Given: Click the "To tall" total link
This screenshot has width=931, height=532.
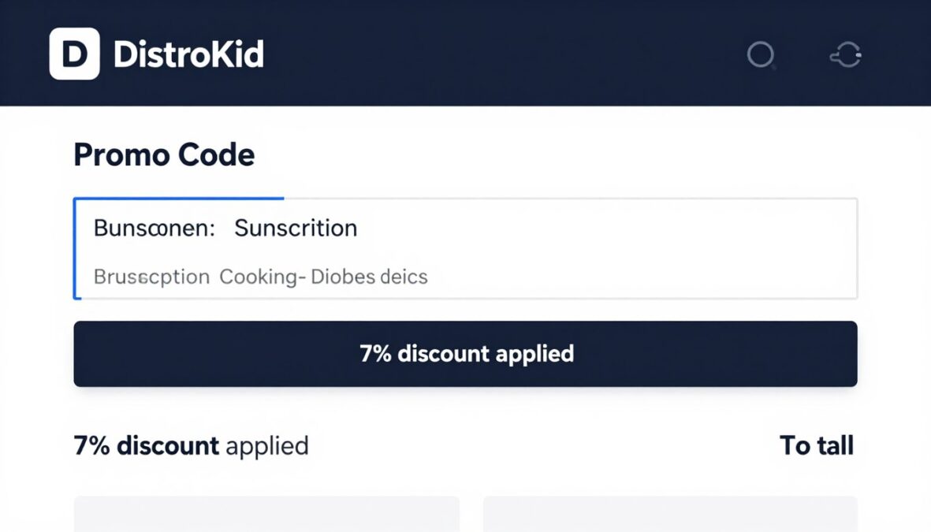Looking at the screenshot, I should coord(817,445).
